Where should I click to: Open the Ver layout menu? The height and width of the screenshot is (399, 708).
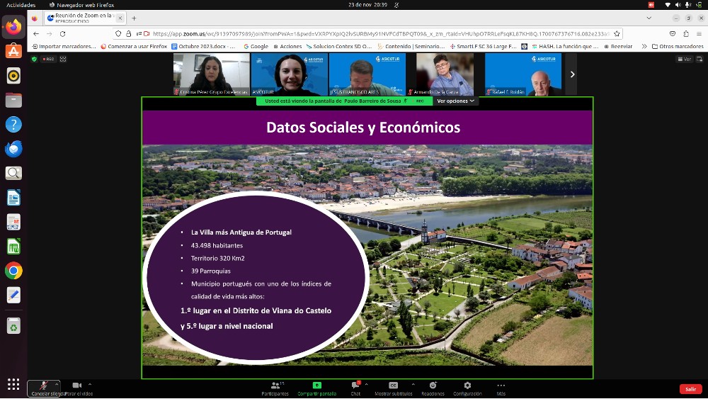coord(685,60)
